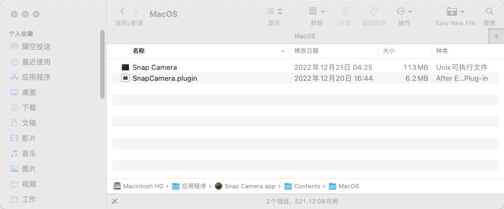Click the status text 2个项目，521.12 GB可用
504x209 pixels.
point(302,202)
